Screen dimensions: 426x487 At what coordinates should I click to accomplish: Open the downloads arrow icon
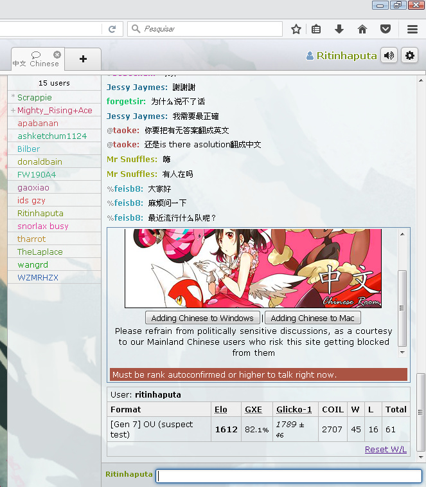[339, 29]
